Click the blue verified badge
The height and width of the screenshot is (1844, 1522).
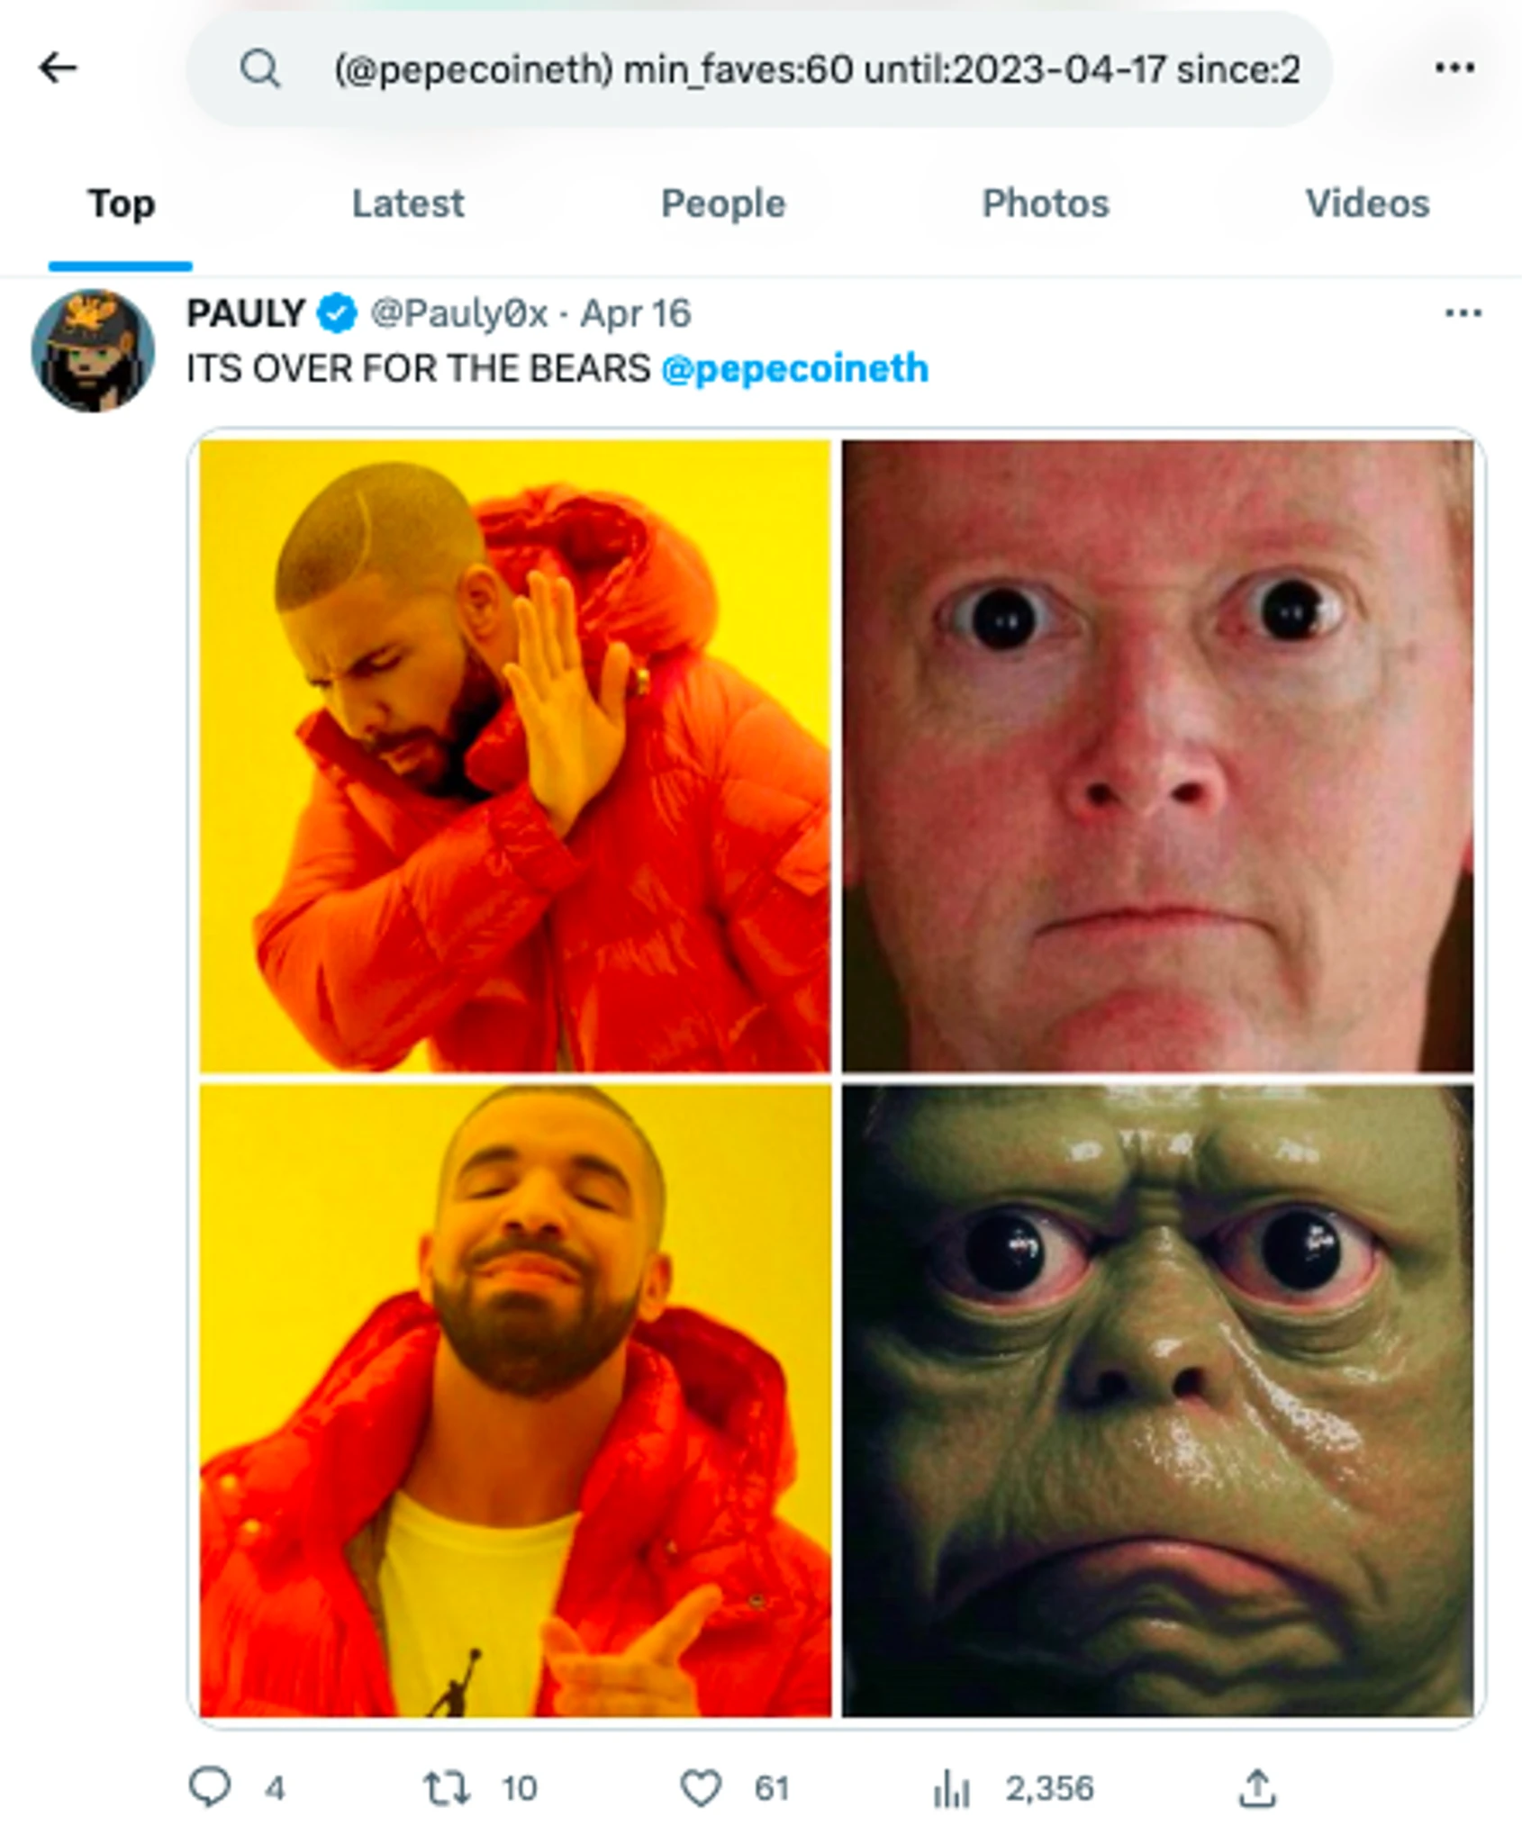[x=337, y=314]
